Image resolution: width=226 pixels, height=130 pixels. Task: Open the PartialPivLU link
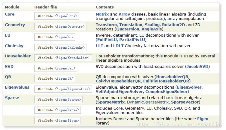click(x=132, y=40)
